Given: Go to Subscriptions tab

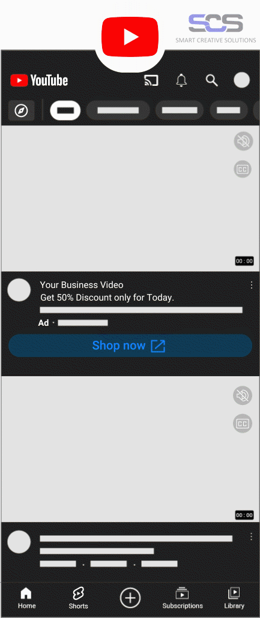Looking at the screenshot, I should 183,598.
